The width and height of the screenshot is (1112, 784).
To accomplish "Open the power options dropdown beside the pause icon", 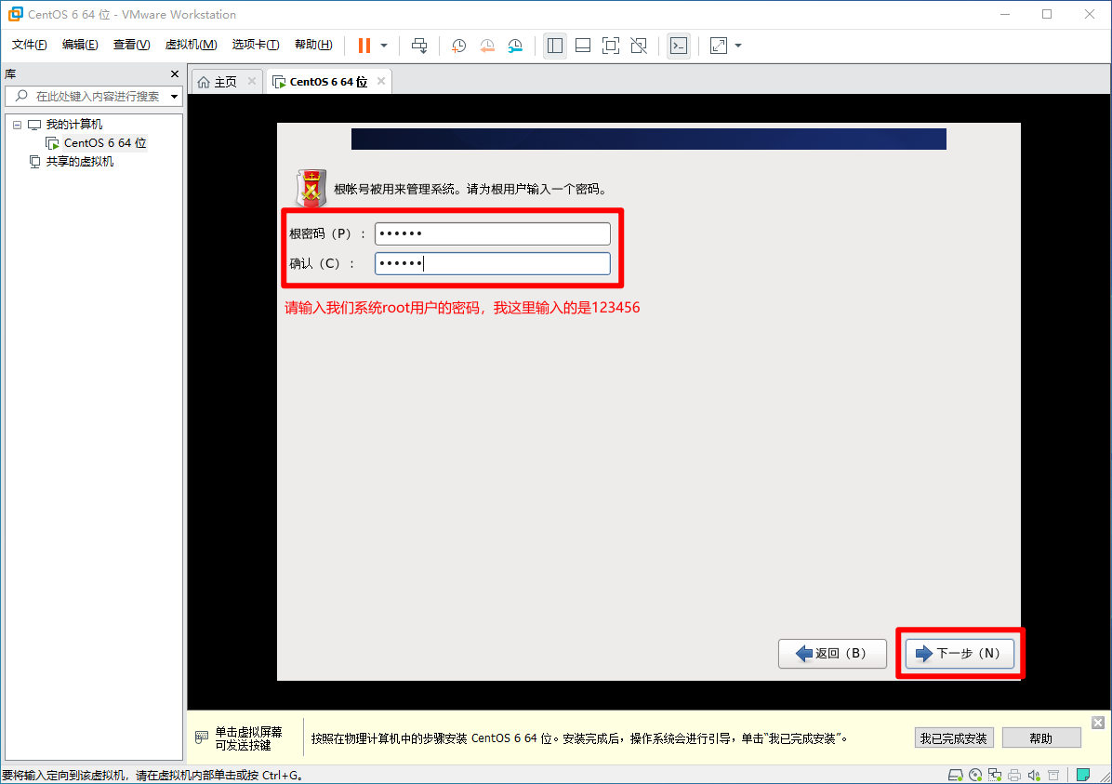I will (x=384, y=46).
